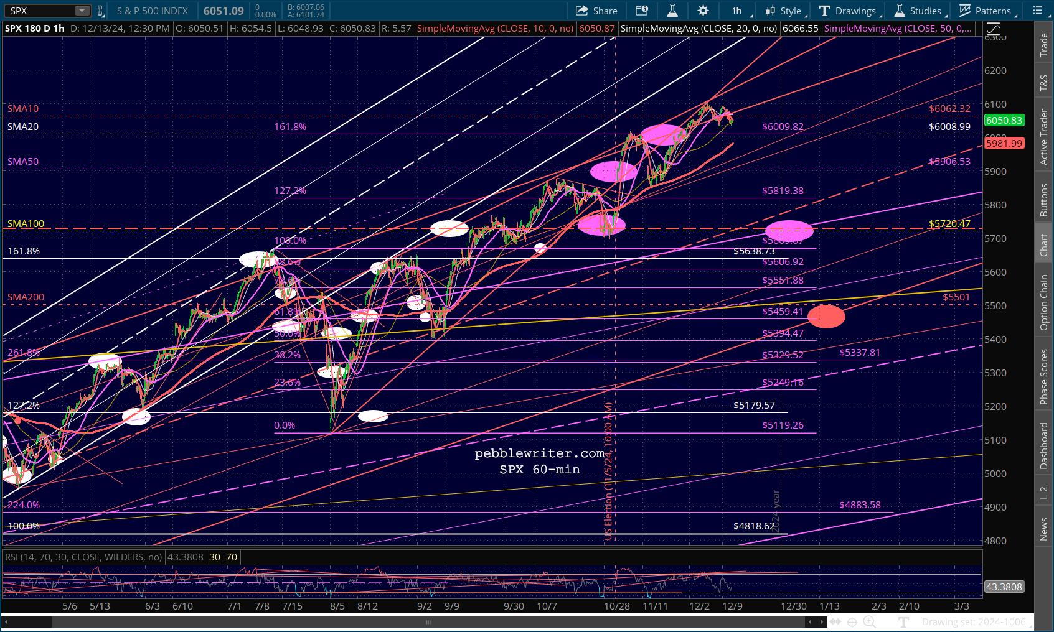Click the RSI value 43.3808 in header
Image resolution: width=1054 pixels, height=632 pixels.
click(x=184, y=557)
